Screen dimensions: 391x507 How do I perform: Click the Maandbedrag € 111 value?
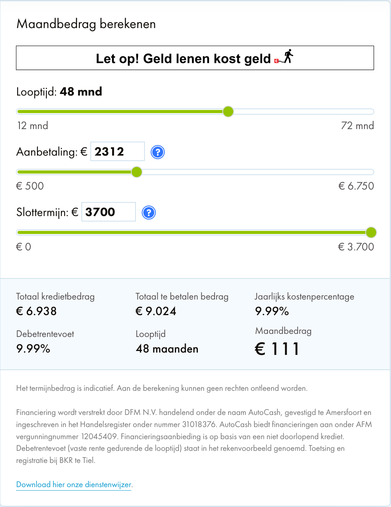point(277,349)
